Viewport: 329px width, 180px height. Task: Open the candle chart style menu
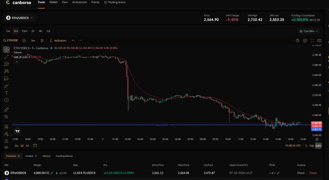click(x=42, y=41)
